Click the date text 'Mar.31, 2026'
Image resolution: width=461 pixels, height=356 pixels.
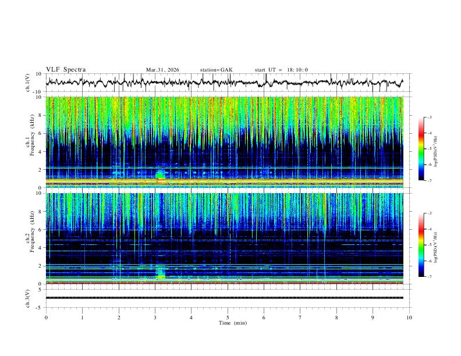(162, 70)
